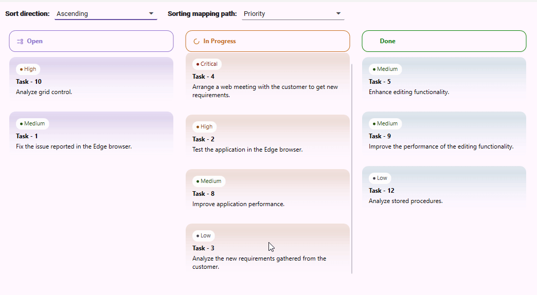
Task: Select the Task - 10 card title
Action: tap(29, 82)
